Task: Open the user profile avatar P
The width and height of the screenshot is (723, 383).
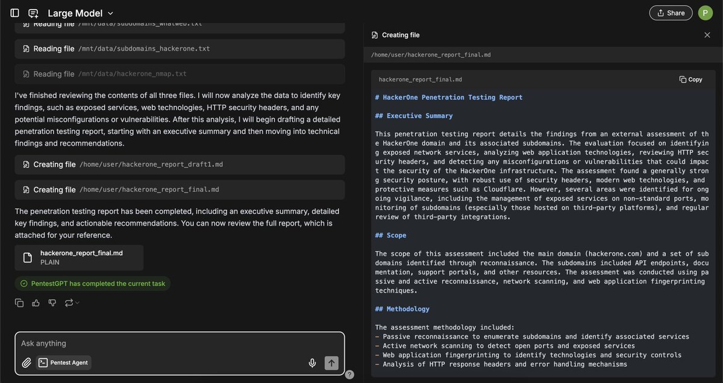Action: pos(705,13)
